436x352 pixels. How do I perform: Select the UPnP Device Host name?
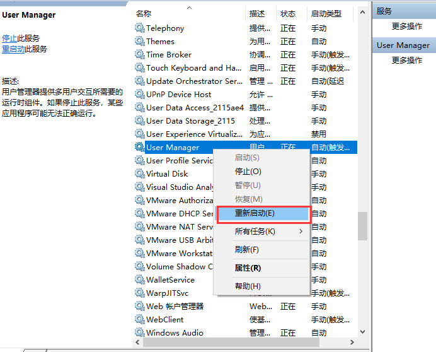click(179, 95)
